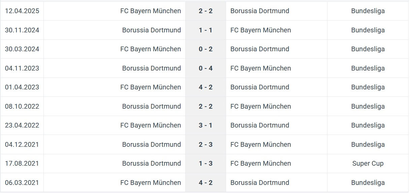410x193 pixels.
Task: Click the 01.04.2023 date cell
Action: click(22, 87)
